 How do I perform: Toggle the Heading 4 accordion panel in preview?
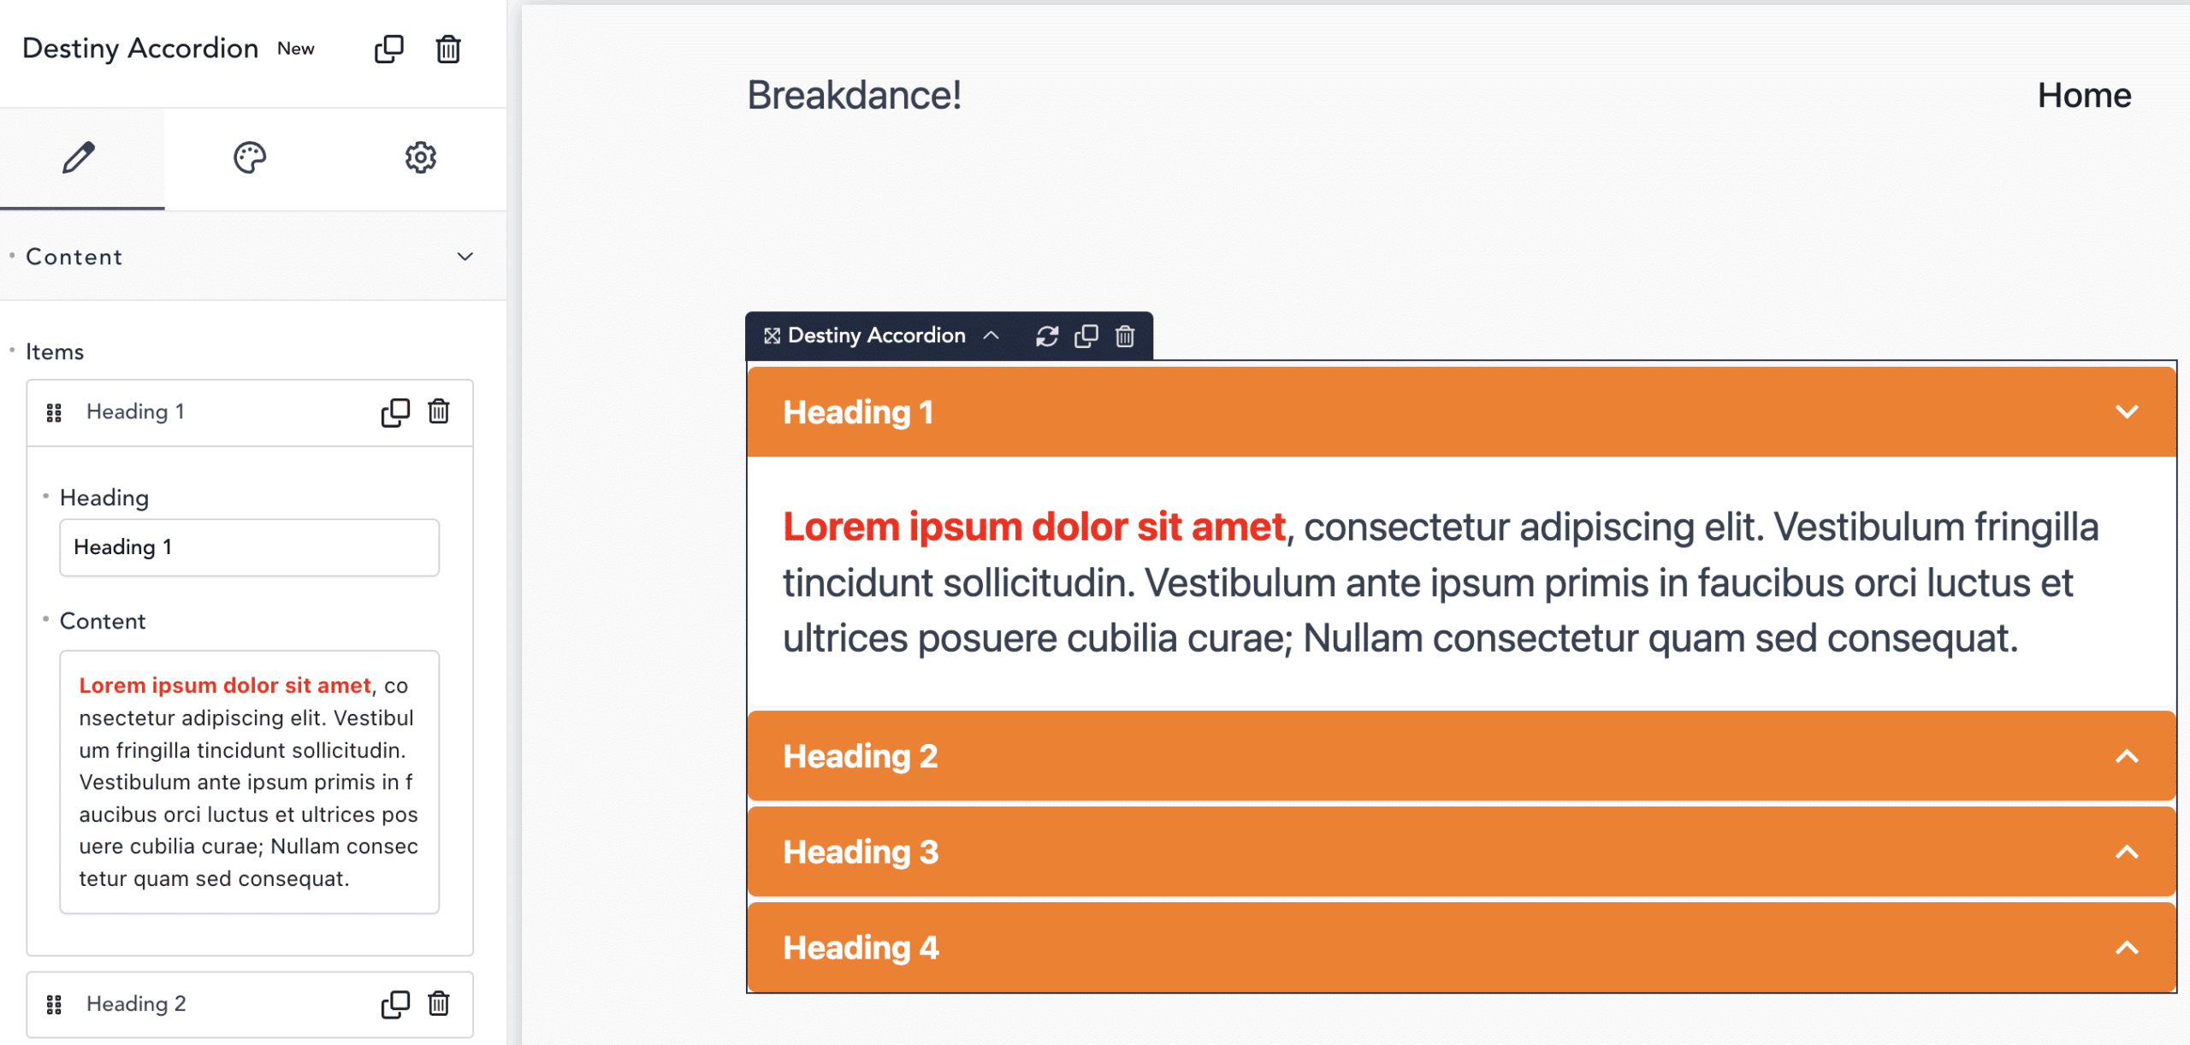(x=1461, y=948)
